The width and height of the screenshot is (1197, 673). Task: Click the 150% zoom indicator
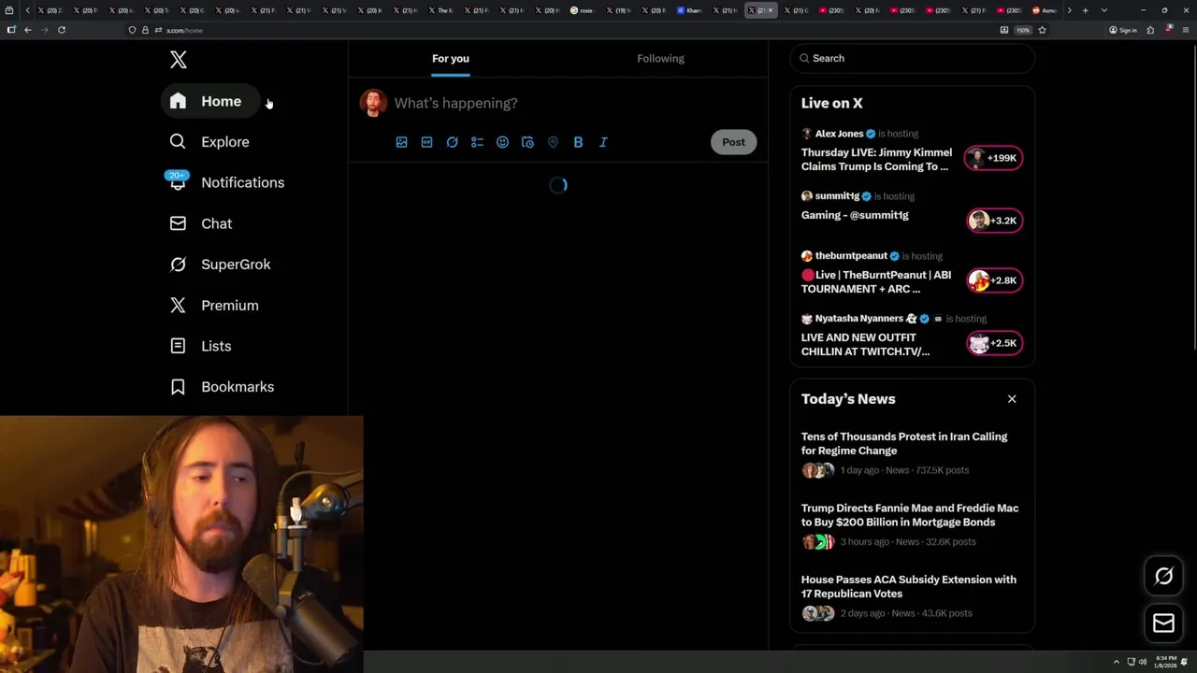[1023, 30]
